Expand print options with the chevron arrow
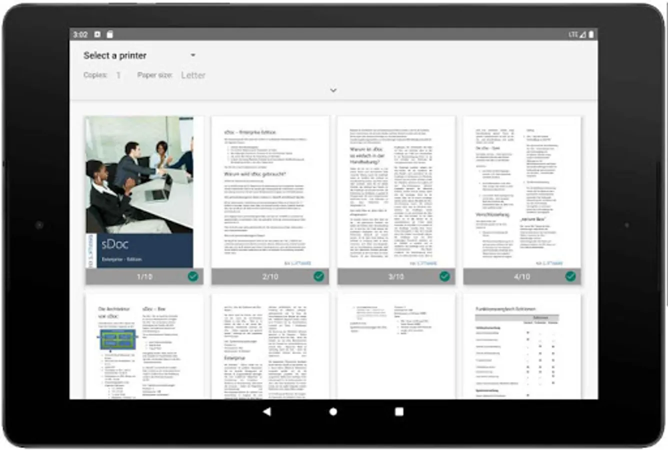 pyautogui.click(x=333, y=90)
